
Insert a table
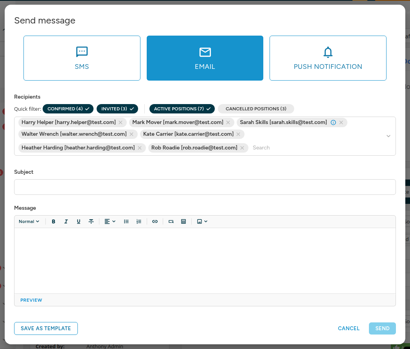pos(183,221)
